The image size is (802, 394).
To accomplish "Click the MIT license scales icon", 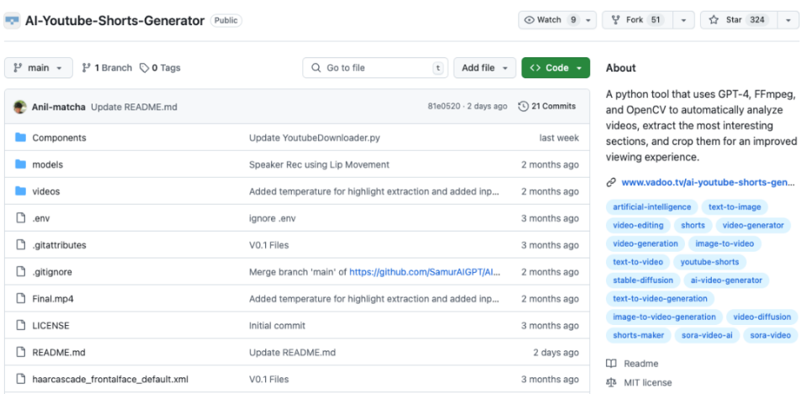I will click(611, 382).
